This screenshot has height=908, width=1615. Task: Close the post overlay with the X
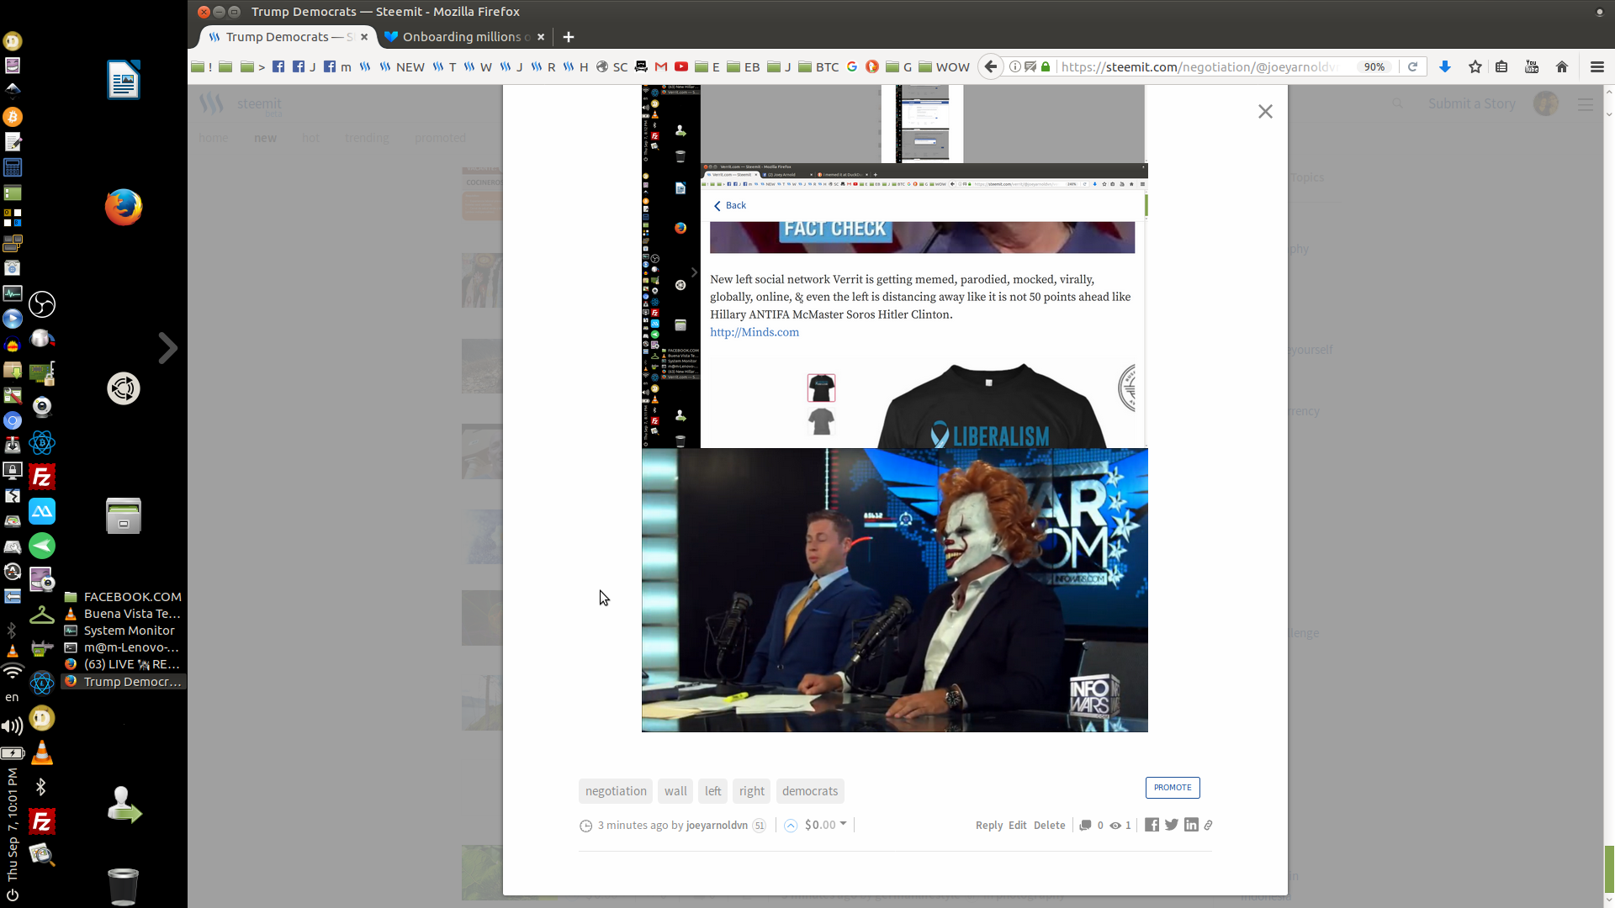[x=1265, y=111]
